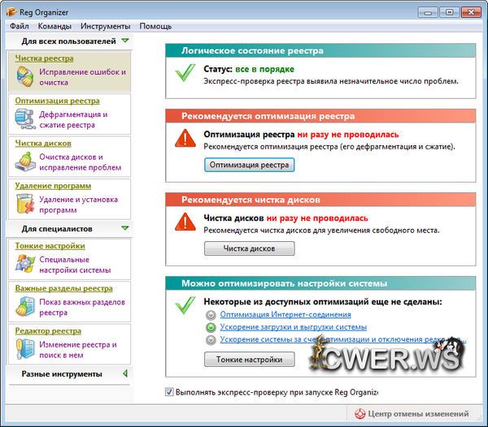Click the Оптимизация реестра sidebar icon
Screen dimensions: 488x427
pos(25,119)
